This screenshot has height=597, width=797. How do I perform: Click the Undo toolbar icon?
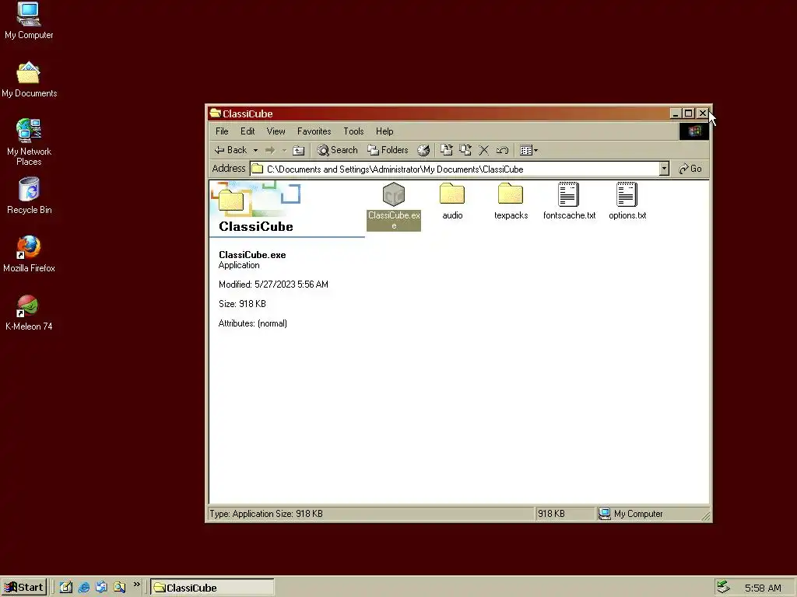pyautogui.click(x=502, y=150)
